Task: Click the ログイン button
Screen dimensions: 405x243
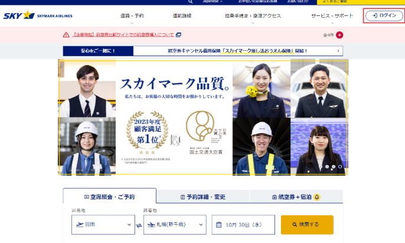Action: pyautogui.click(x=384, y=15)
